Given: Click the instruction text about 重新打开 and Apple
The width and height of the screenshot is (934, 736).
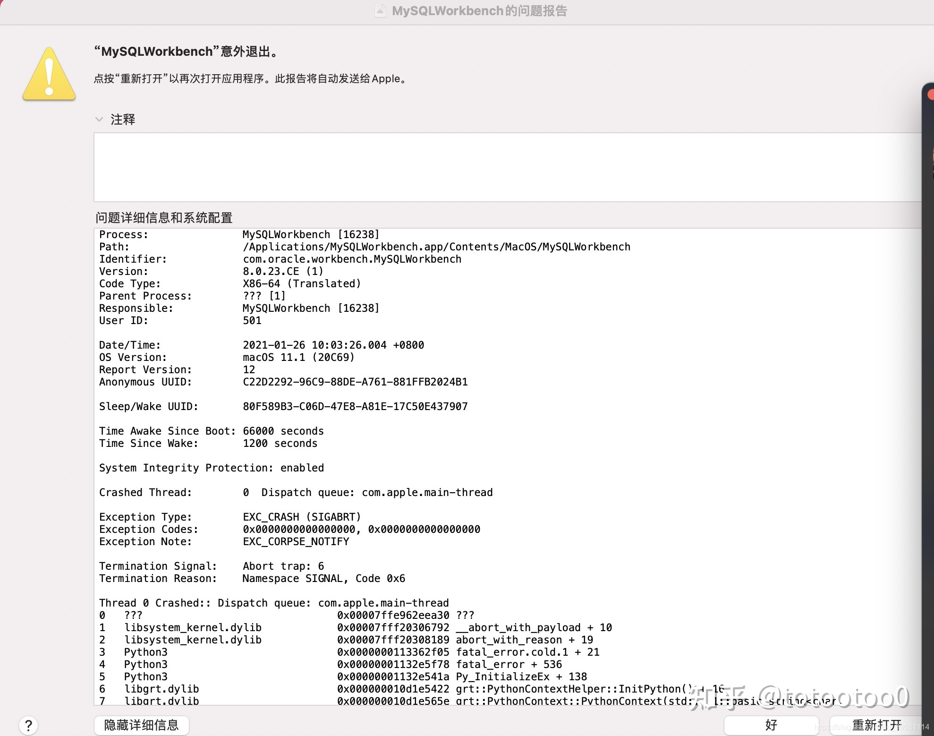Looking at the screenshot, I should pos(250,79).
